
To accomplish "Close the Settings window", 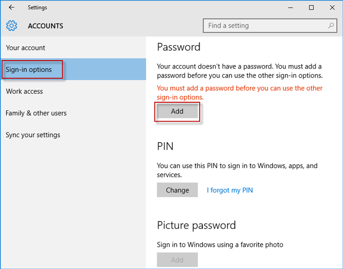I will pyautogui.click(x=332, y=7).
